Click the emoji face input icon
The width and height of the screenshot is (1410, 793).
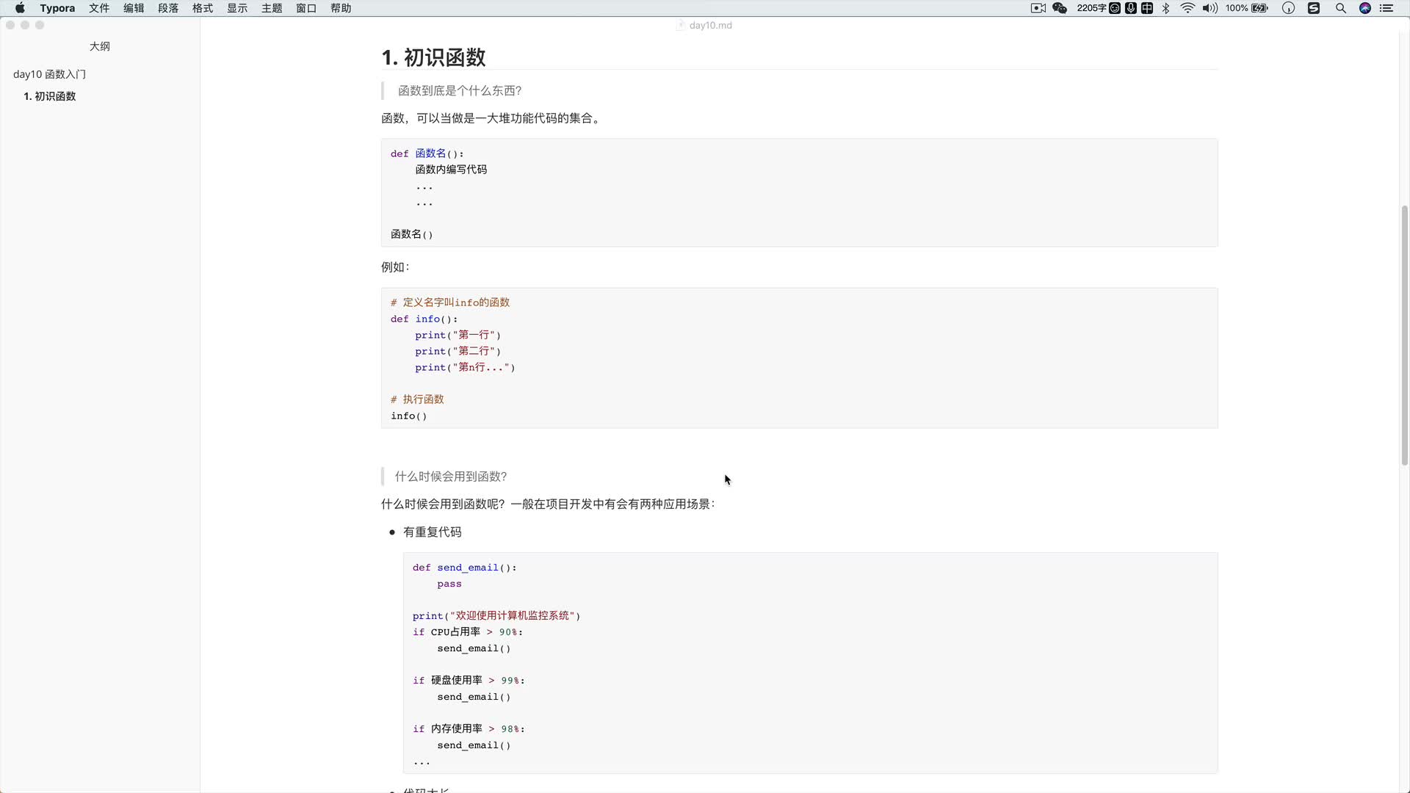tap(1115, 8)
